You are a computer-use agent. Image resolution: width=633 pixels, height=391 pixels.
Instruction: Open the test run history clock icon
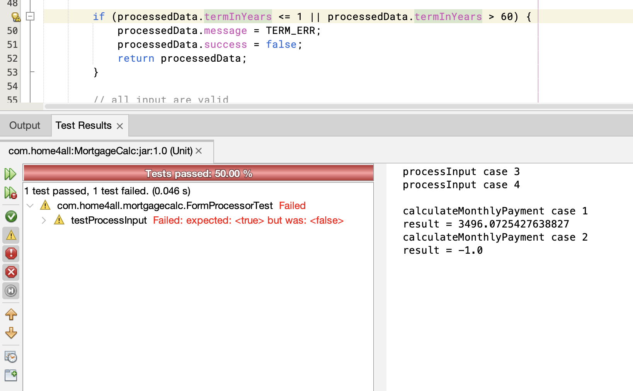tap(11, 357)
